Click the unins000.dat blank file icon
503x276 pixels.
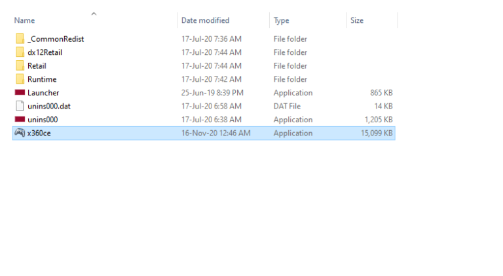point(20,106)
